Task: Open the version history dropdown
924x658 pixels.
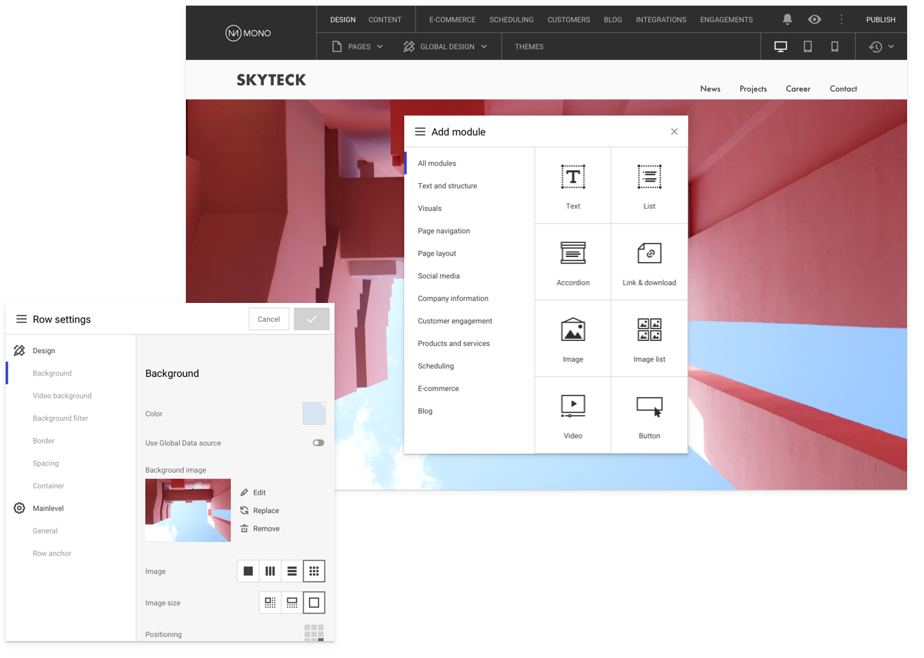Action: click(x=881, y=46)
